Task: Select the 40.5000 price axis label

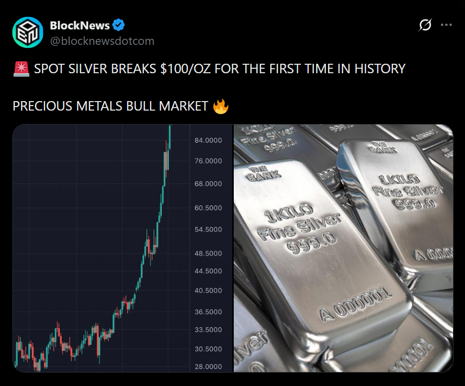Action: [x=208, y=290]
